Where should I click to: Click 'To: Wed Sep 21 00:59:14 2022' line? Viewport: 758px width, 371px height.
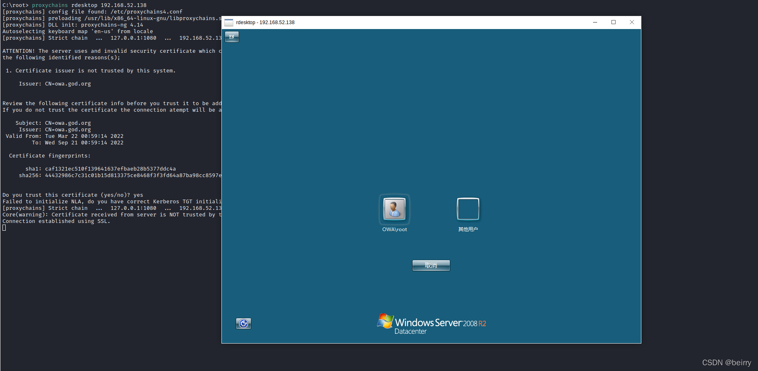pyautogui.click(x=78, y=143)
